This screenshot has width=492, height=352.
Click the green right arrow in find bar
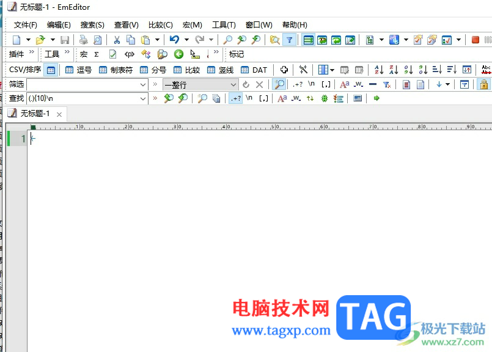pos(376,98)
